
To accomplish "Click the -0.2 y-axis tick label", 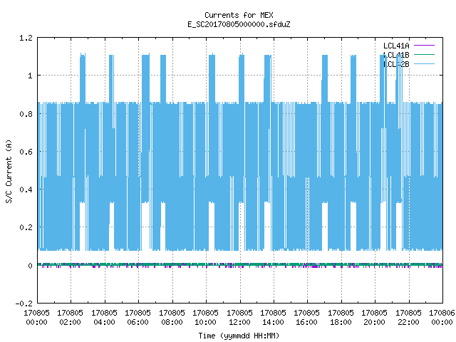I will point(24,304).
